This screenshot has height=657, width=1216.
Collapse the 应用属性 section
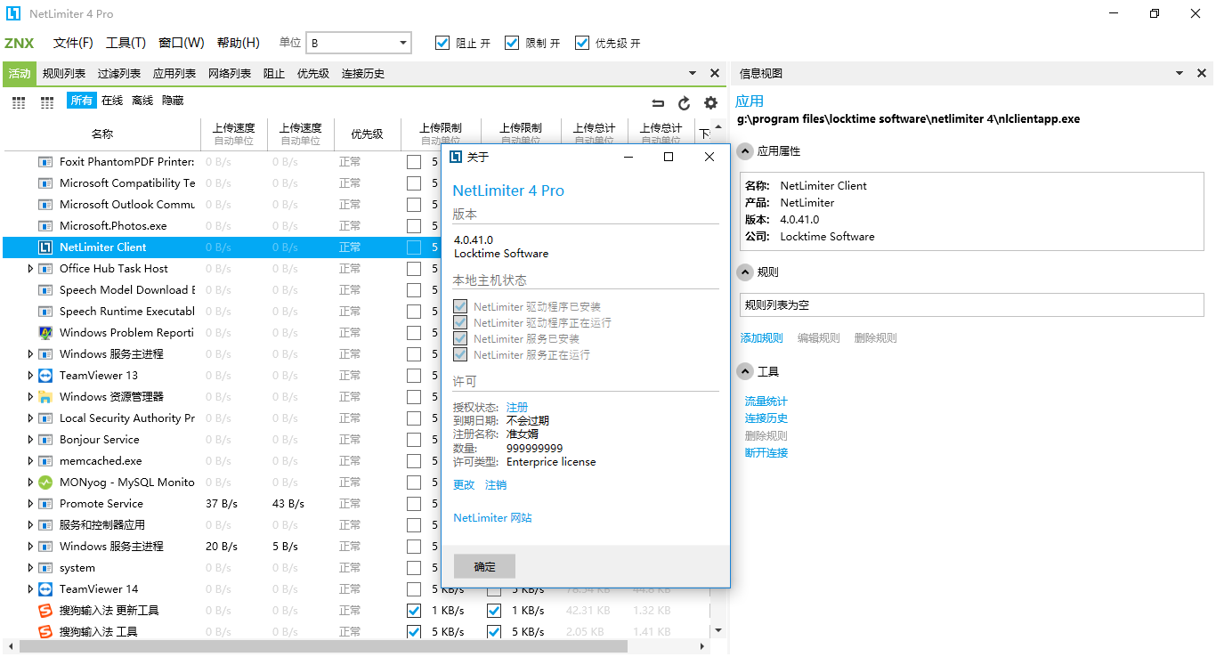click(x=745, y=151)
